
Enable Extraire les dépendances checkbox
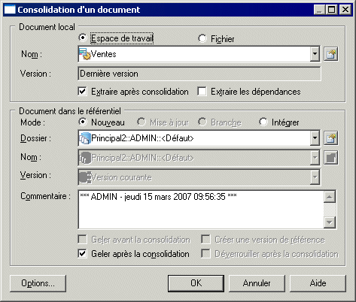pos(202,92)
